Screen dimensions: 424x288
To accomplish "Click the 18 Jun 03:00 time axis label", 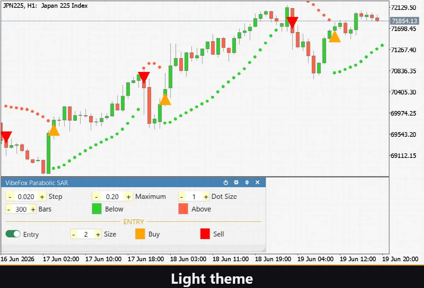I will pyautogui.click(x=188, y=259).
